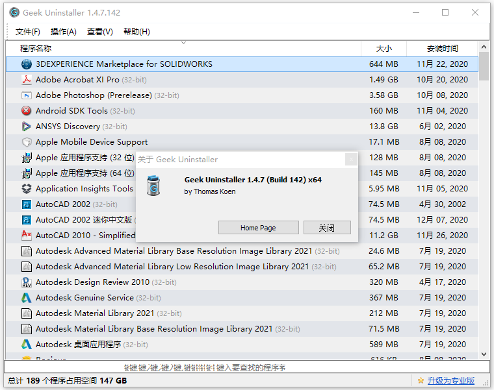This screenshot has height=390, width=494.
Task: Select ANSYS Discovery program name
Action: 68,127
